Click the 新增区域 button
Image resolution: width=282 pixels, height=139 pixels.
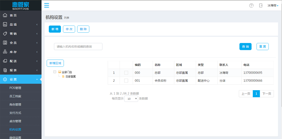pyautogui.click(x=55, y=63)
